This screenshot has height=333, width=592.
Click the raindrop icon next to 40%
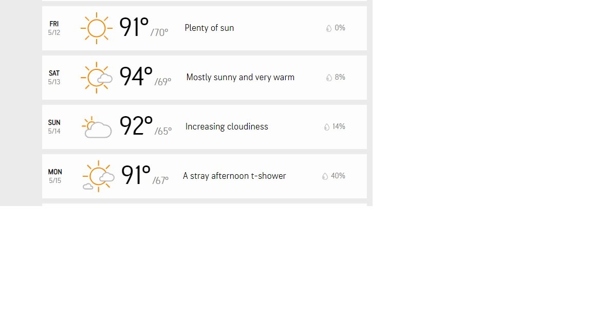point(325,176)
